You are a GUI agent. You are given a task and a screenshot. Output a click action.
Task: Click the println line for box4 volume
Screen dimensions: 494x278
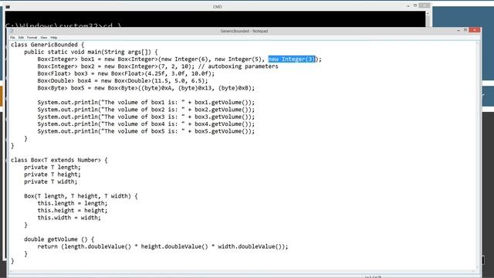coord(146,124)
